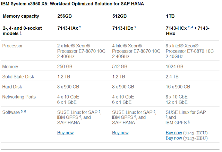
Task: Click the Networking Ports row label
Action: [19, 97]
